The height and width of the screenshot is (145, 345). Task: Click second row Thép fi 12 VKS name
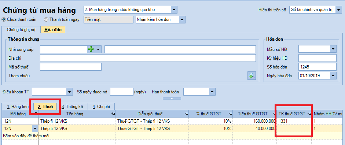77,129
